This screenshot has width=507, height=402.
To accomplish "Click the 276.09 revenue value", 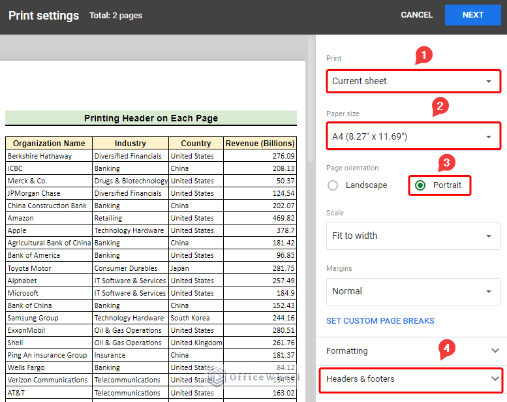I will 284,156.
